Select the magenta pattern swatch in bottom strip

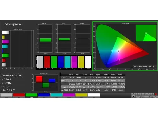coord(69,95)
